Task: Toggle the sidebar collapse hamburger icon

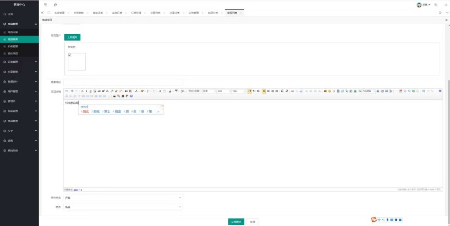Action: [45, 4]
